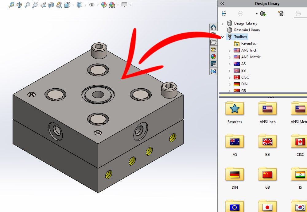Open the File Explorer folder icon
The image size is (307, 212).
[213, 42]
